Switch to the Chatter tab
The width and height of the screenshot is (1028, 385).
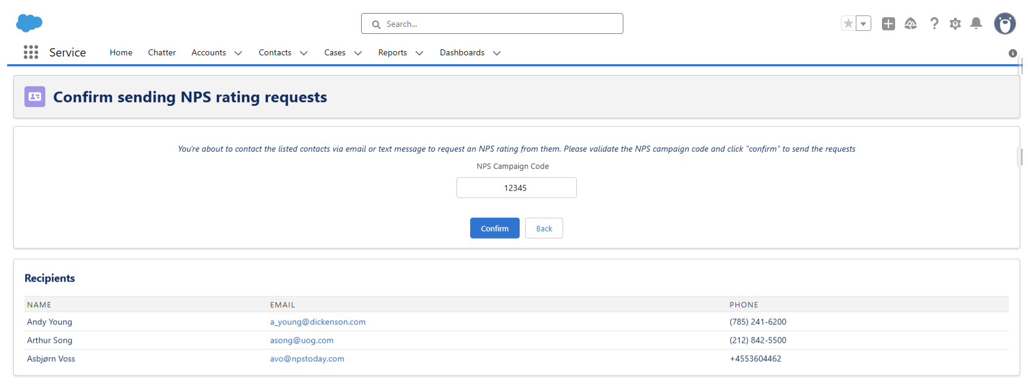point(162,53)
